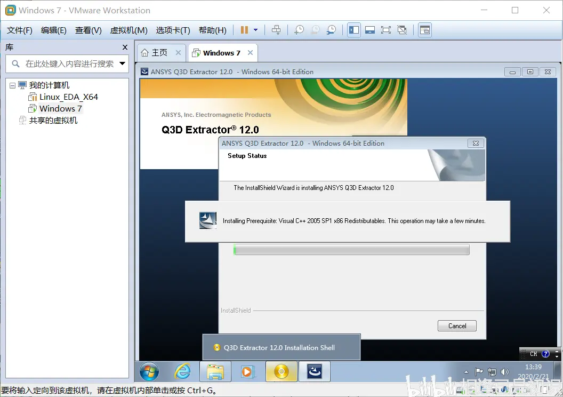This screenshot has height=397, width=563.
Task: Open the 查看(V) menu
Action: 89,30
